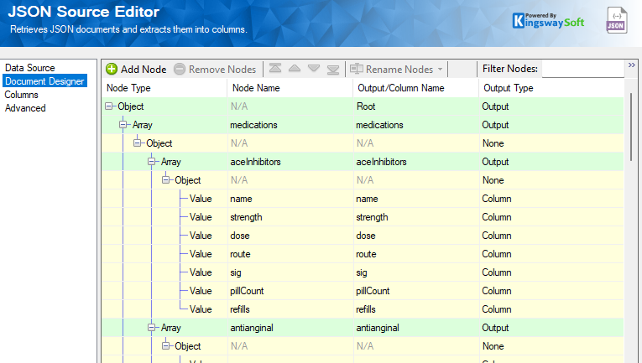Click None output type of aceInhibitors Object
Screen dimensions: 642x363
click(551, 180)
